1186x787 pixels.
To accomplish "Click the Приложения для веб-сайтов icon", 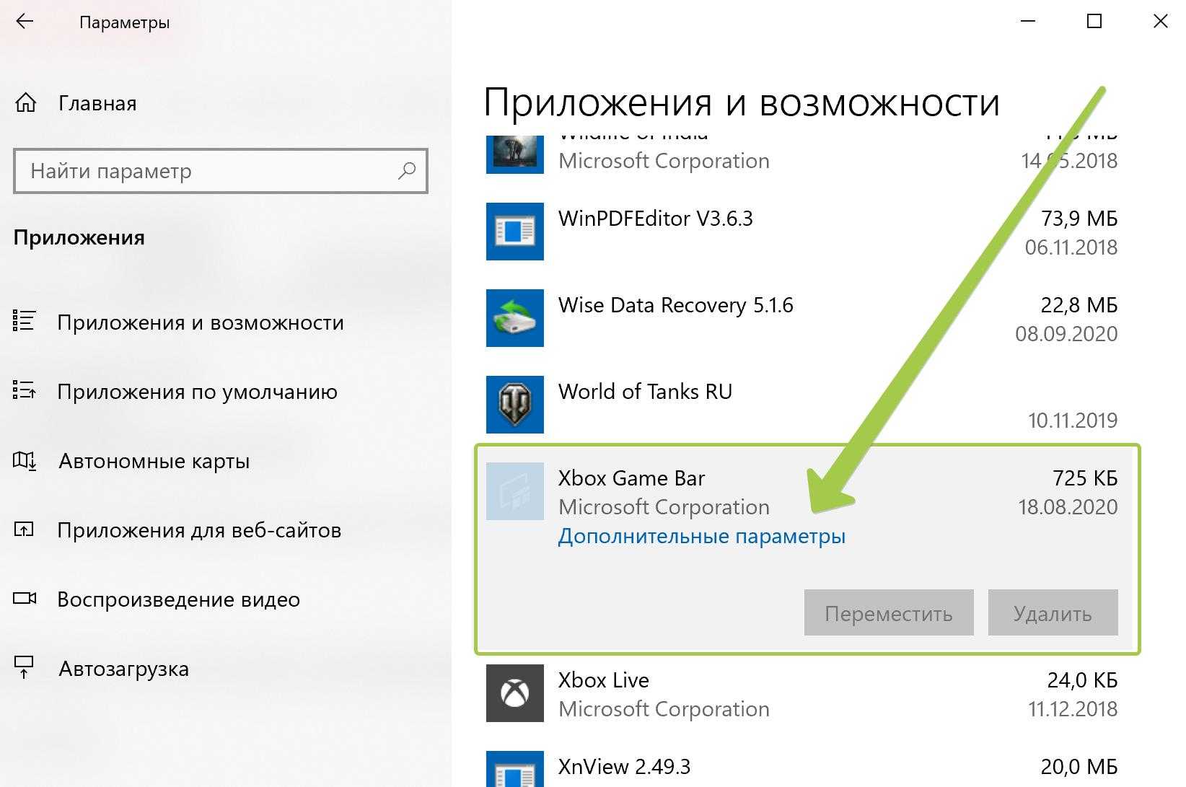I will [24, 529].
